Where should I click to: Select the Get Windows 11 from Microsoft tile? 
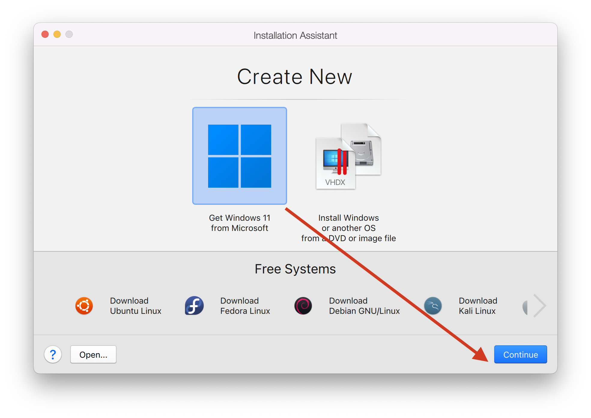239,155
